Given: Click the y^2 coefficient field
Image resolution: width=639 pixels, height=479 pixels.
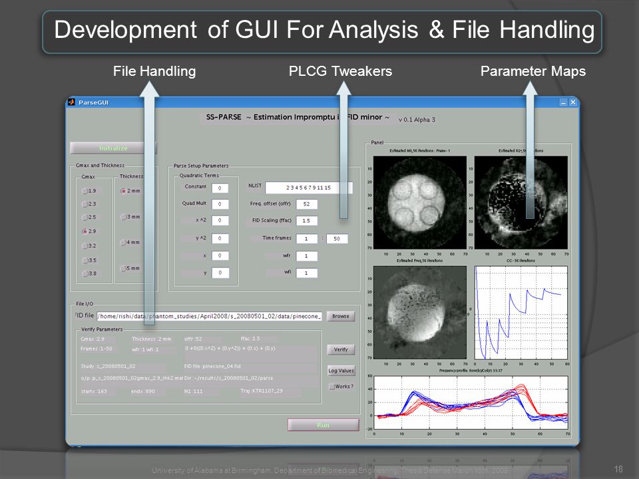Looking at the screenshot, I should click(x=220, y=238).
